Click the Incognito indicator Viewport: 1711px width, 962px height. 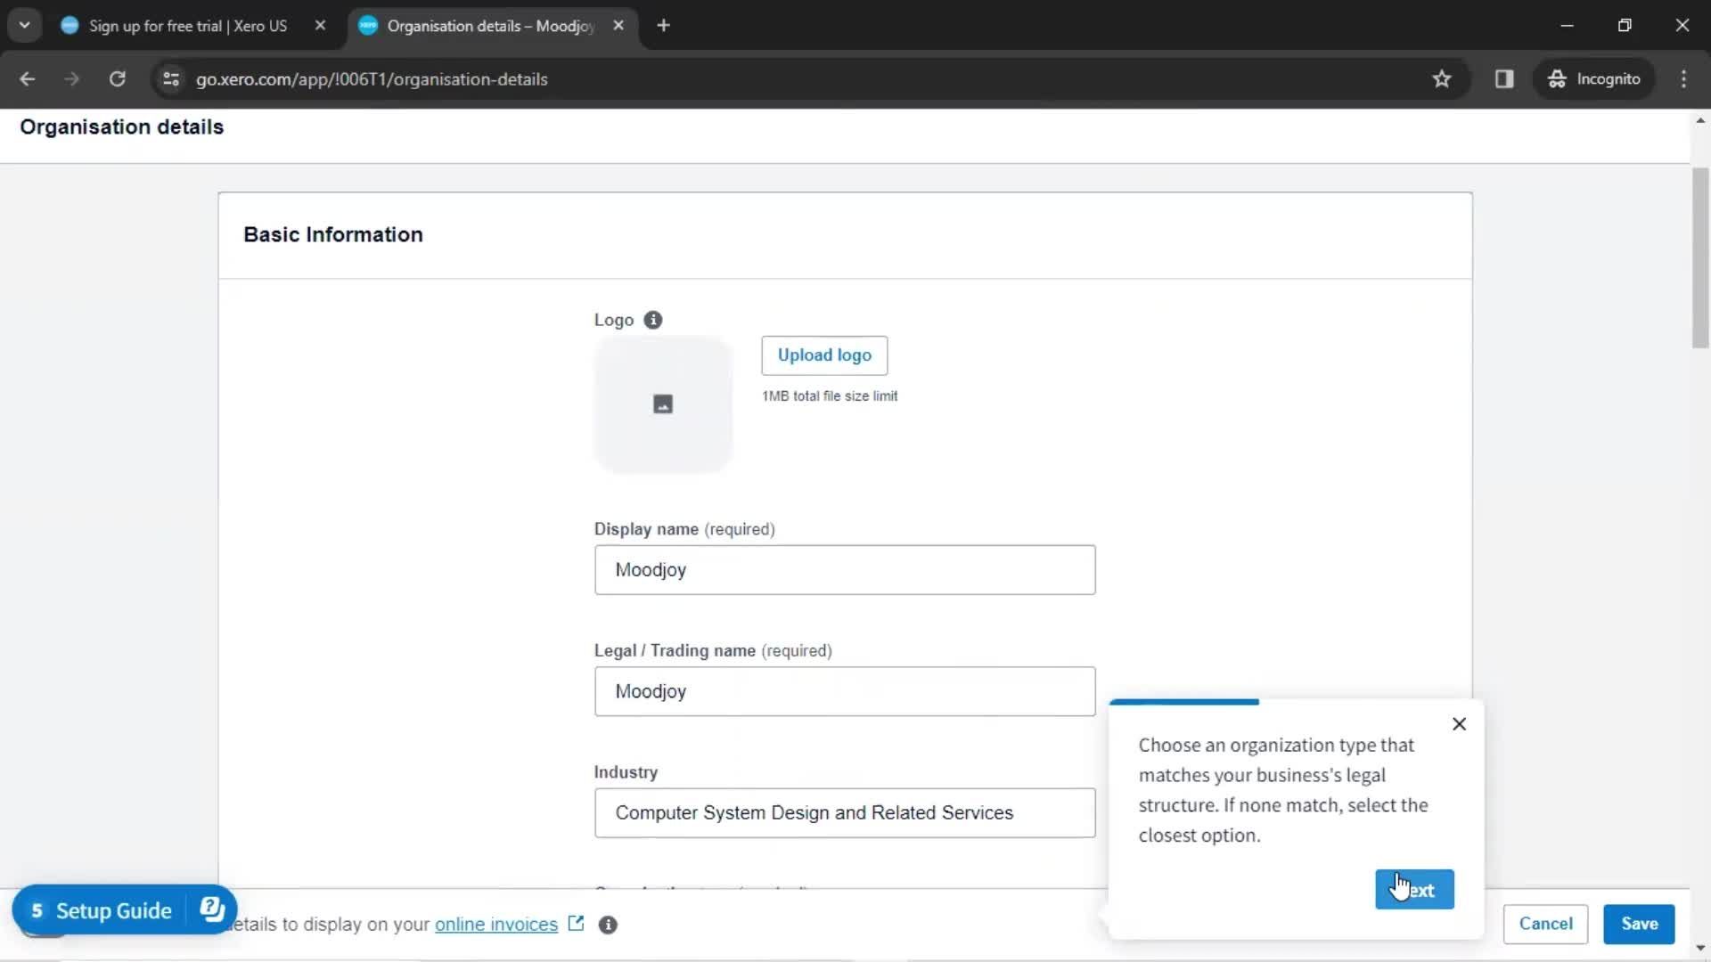pos(1594,79)
